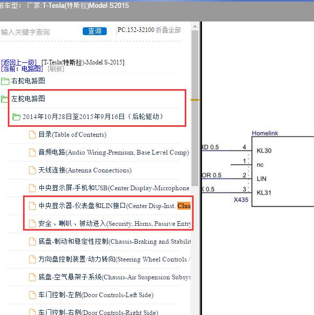Click the 当前: 电路图 link
314x315 pixels.
pyautogui.click(x=22, y=69)
